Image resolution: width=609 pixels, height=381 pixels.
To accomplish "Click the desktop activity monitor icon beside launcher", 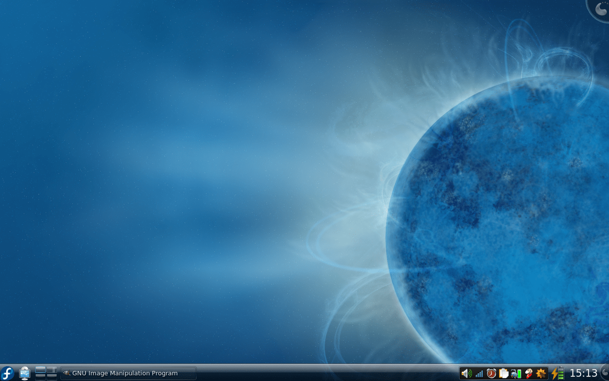I will (x=24, y=373).
